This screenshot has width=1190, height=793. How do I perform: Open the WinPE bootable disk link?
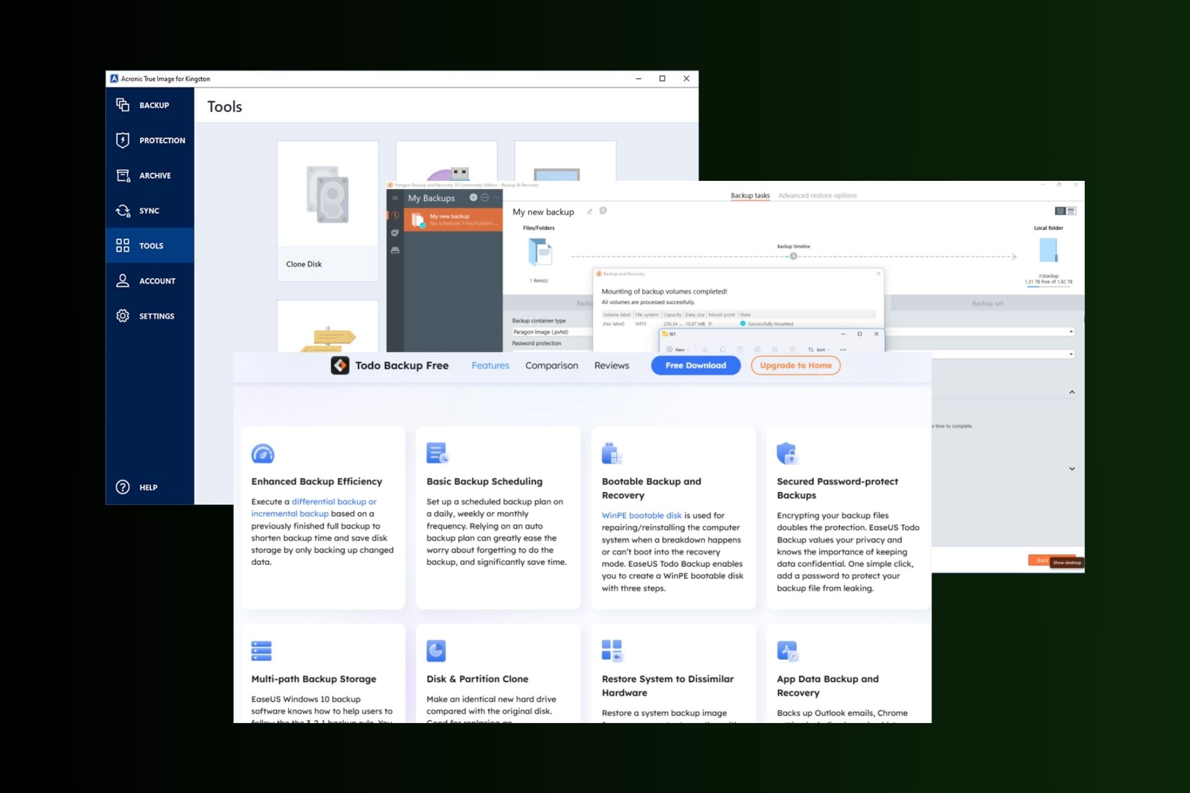pos(643,515)
